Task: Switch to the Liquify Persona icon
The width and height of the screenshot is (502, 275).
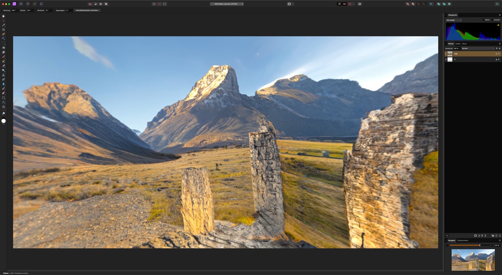Action: coord(21,4)
